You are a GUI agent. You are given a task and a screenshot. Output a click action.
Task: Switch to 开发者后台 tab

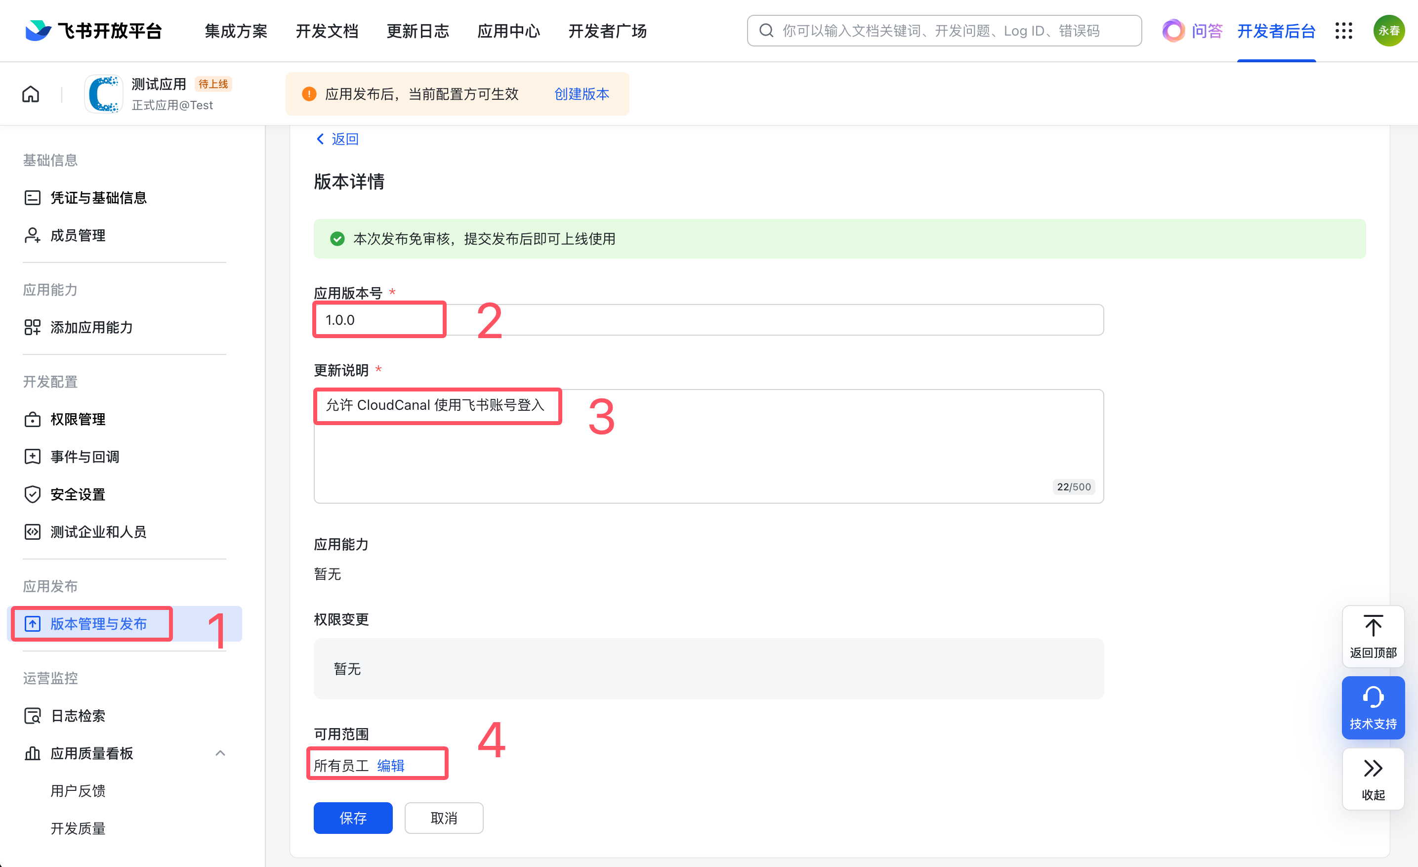[1276, 31]
